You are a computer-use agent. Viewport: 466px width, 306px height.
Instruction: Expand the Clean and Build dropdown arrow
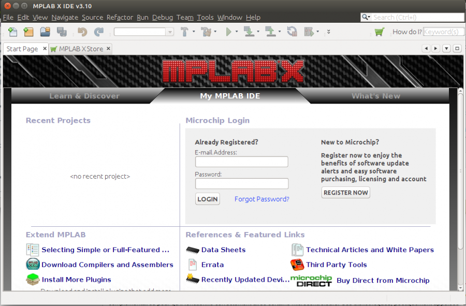point(215,32)
